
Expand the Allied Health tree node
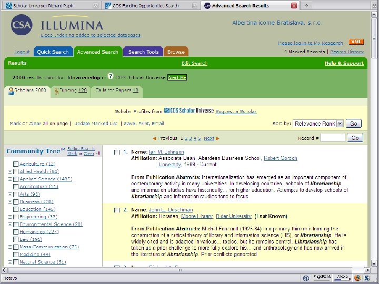coord(10,171)
